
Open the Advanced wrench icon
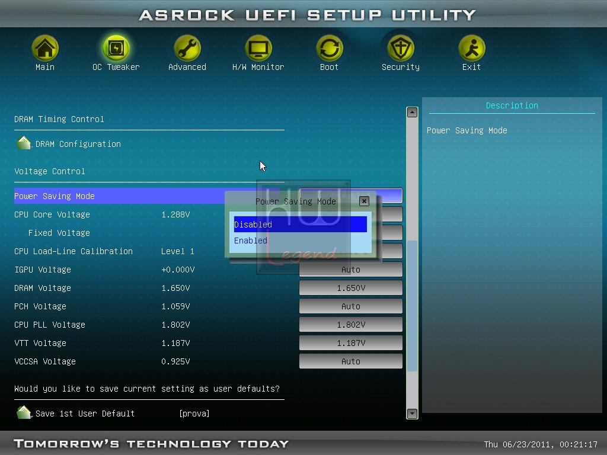(x=187, y=48)
